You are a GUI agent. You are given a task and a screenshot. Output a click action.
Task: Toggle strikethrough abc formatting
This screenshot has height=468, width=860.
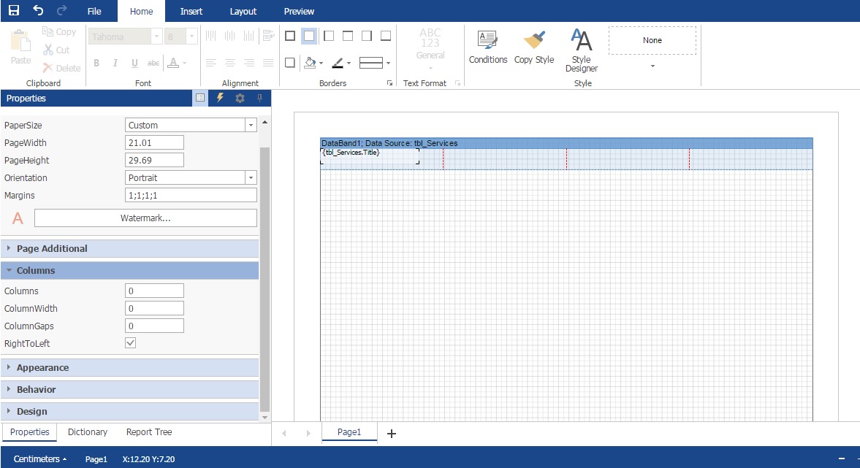153,63
